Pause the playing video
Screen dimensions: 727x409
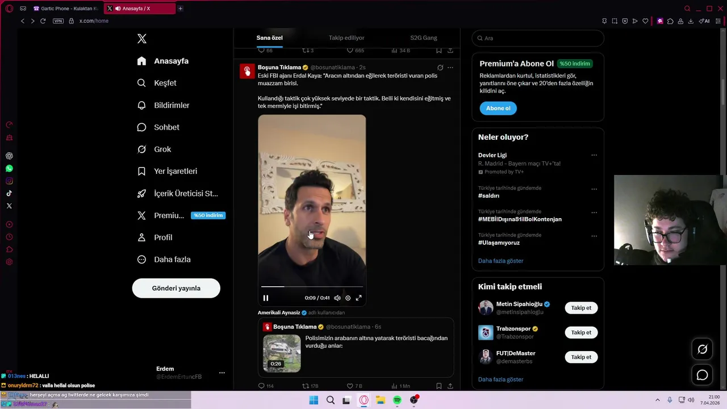click(x=266, y=298)
